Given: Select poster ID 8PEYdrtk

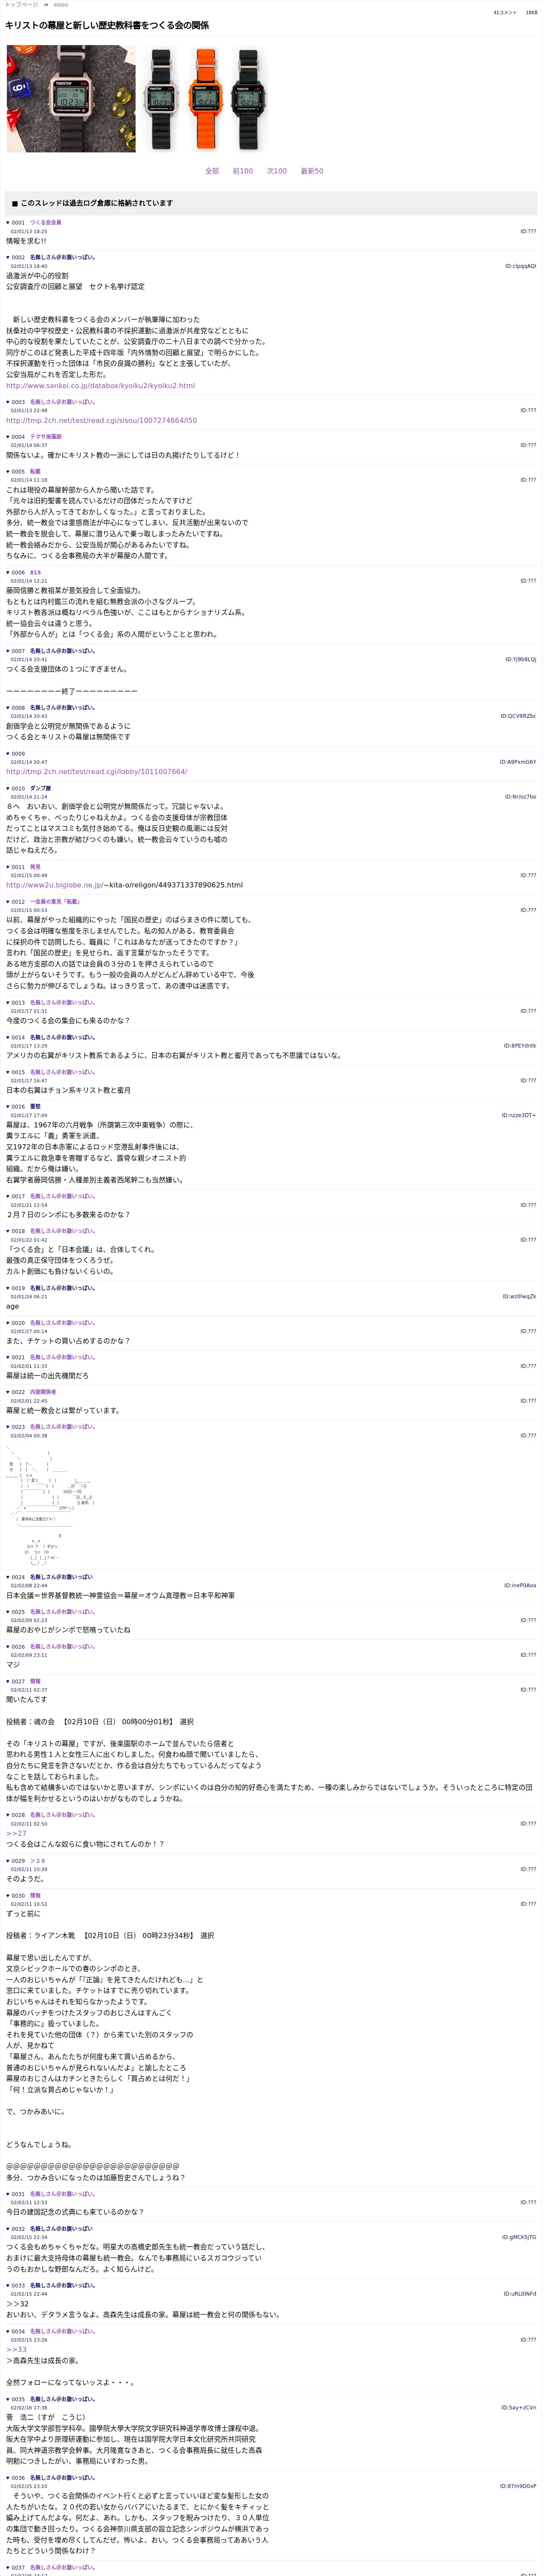Looking at the screenshot, I should [520, 1046].
